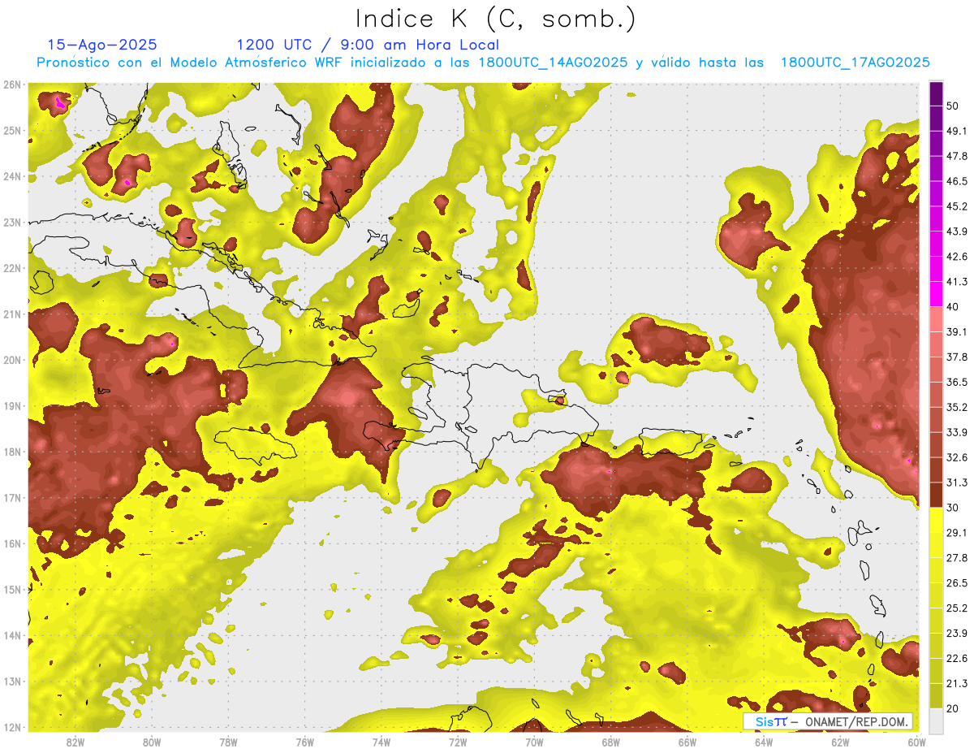The width and height of the screenshot is (974, 753).
Task: Click the 18N latitude label
Action: pyautogui.click(x=12, y=452)
